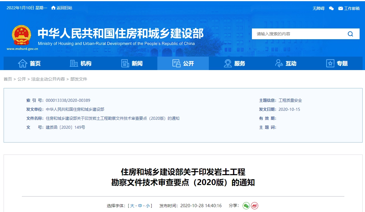Click the newspaper icon beside 新闻
The image size is (365, 212).
(x=125, y=63)
